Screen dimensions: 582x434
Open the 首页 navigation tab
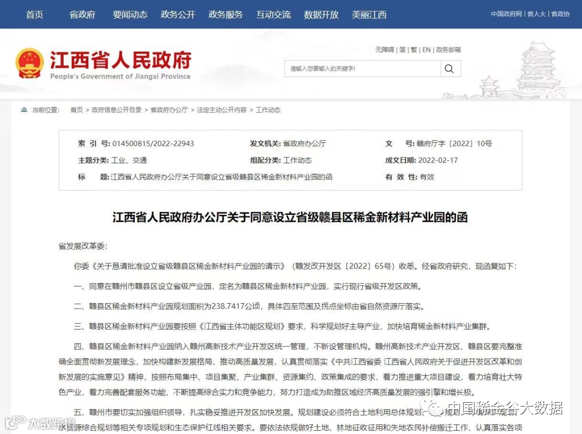[34, 15]
